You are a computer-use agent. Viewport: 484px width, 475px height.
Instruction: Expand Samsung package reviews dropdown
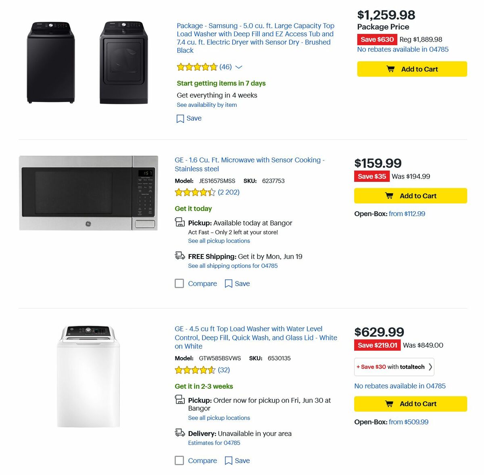coord(238,67)
